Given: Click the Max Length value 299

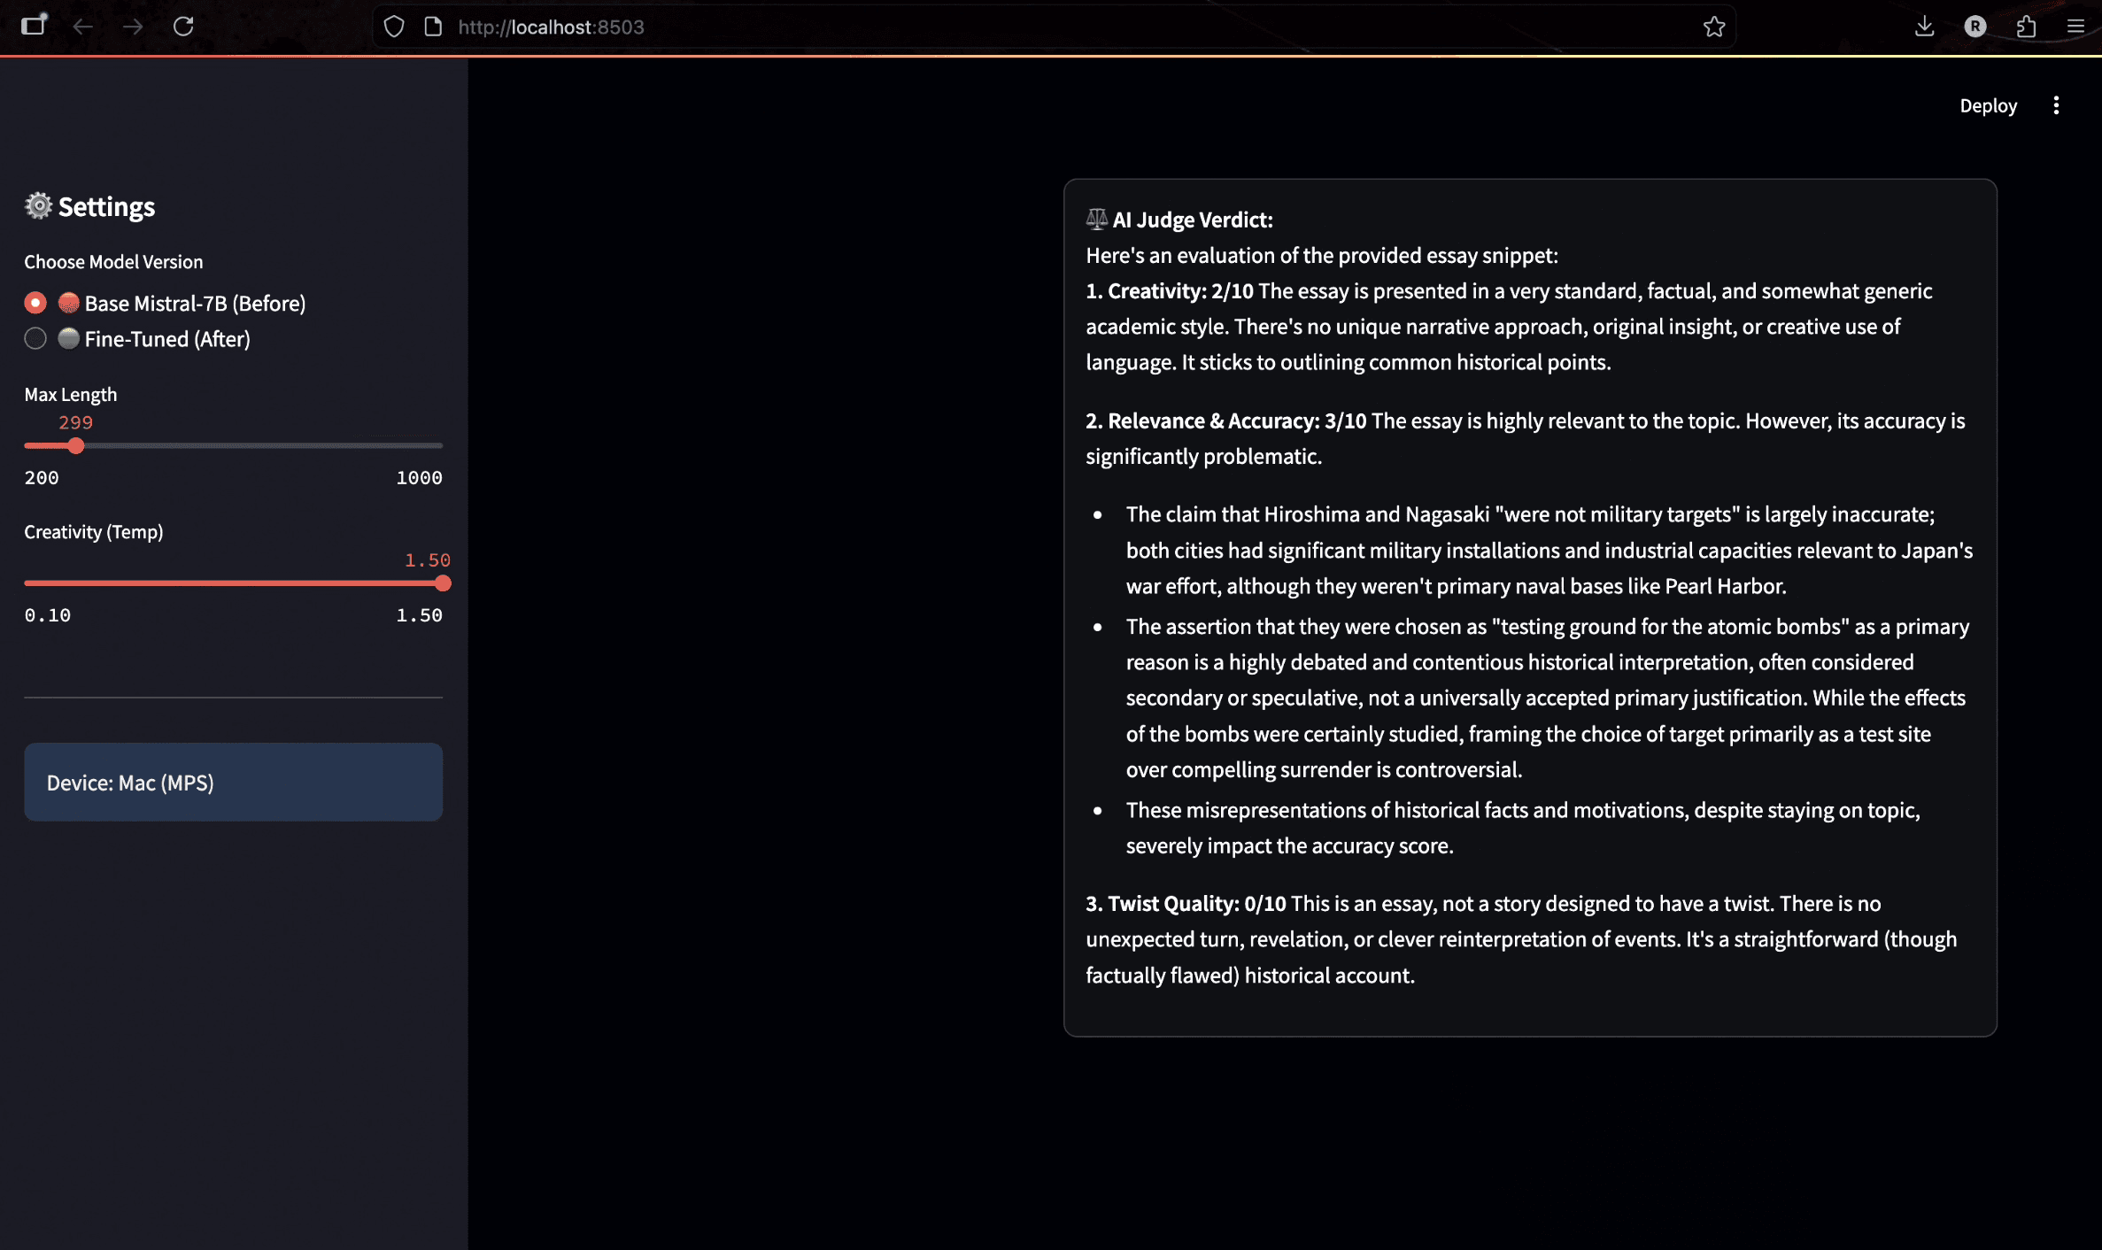Looking at the screenshot, I should pos(75,422).
